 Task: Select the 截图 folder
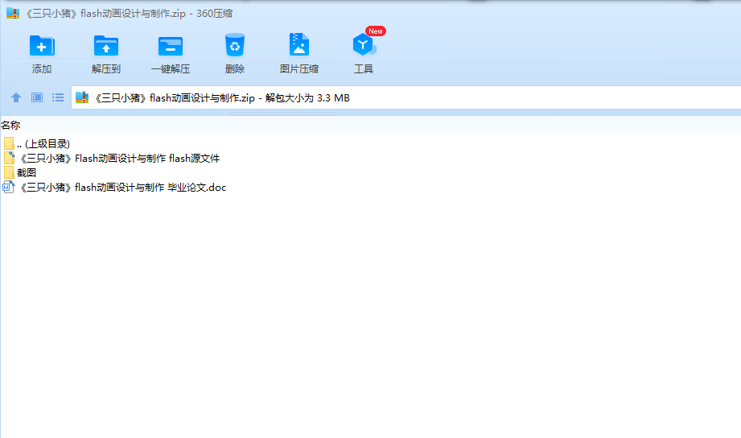coord(27,172)
